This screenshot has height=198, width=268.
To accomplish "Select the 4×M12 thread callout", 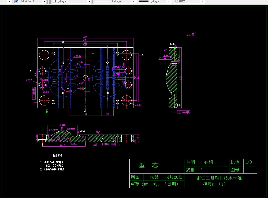I will (109, 144).
